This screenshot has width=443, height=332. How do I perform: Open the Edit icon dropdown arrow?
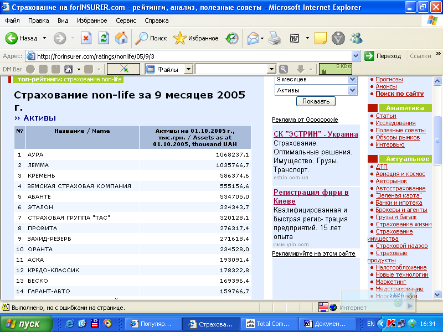click(307, 38)
